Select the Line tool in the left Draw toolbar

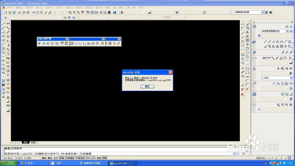(3, 24)
